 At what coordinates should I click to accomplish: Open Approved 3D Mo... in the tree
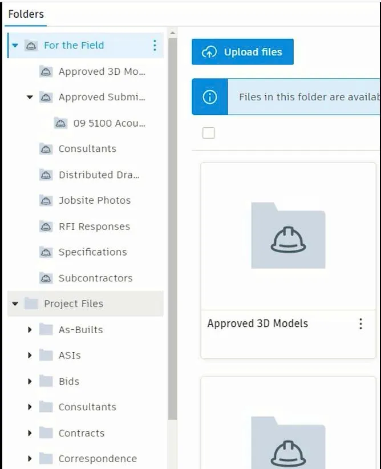click(x=102, y=72)
